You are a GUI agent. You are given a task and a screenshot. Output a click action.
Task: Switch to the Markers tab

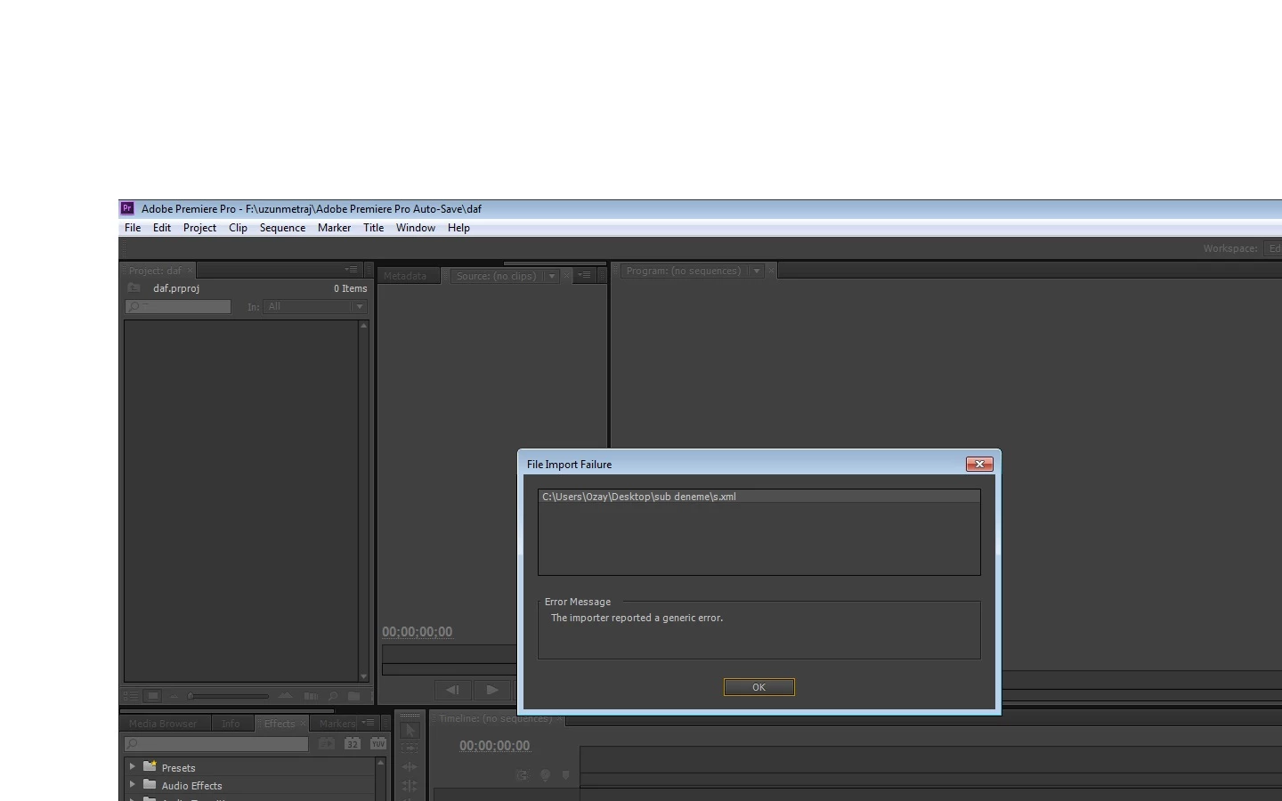pyautogui.click(x=337, y=724)
